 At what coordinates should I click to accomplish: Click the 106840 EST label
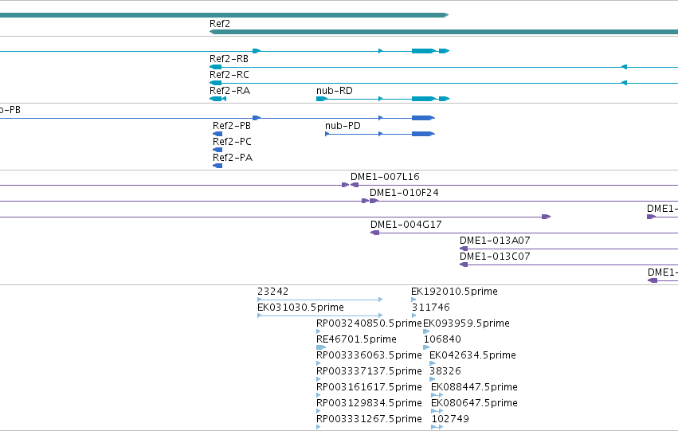point(442,340)
